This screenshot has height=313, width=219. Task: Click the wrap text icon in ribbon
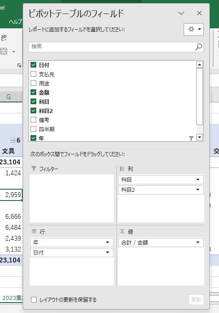coord(4,37)
